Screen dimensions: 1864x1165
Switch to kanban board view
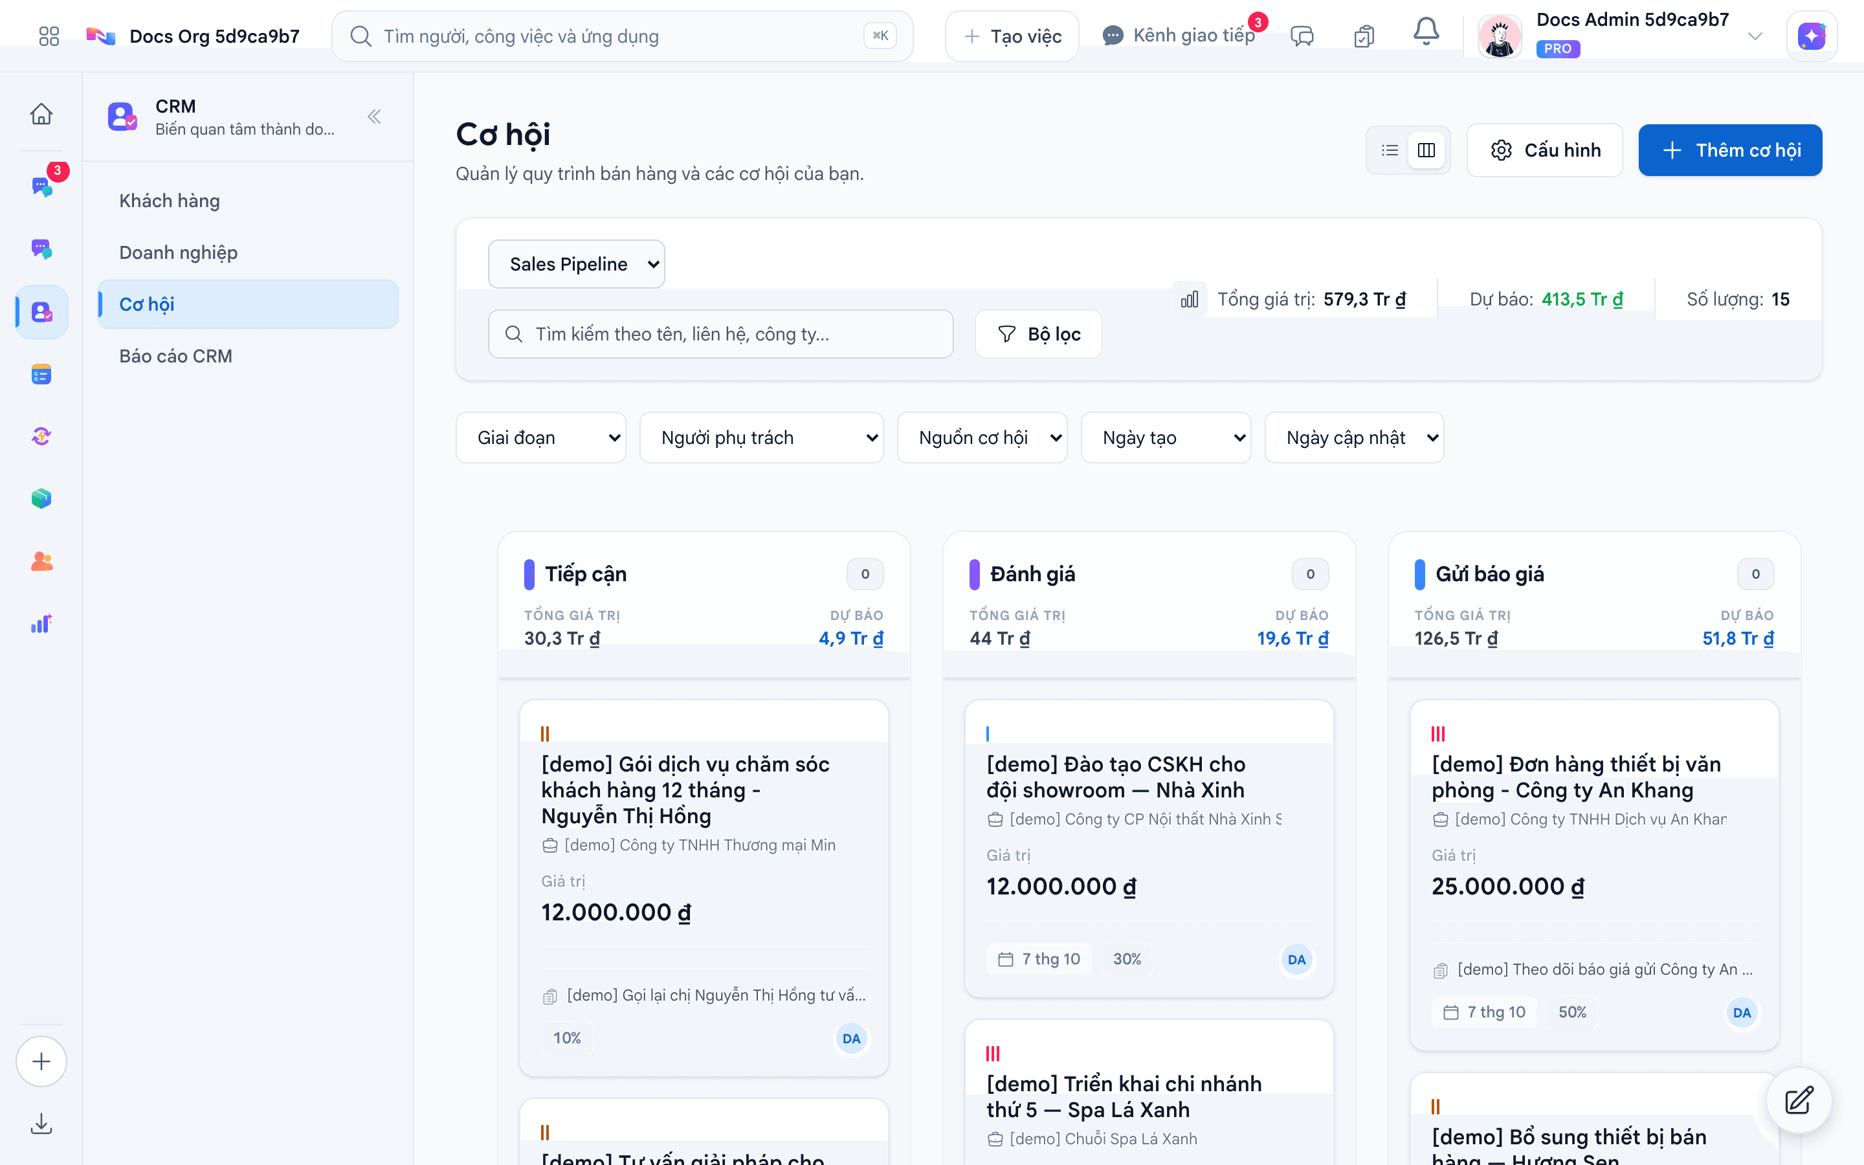(1426, 150)
